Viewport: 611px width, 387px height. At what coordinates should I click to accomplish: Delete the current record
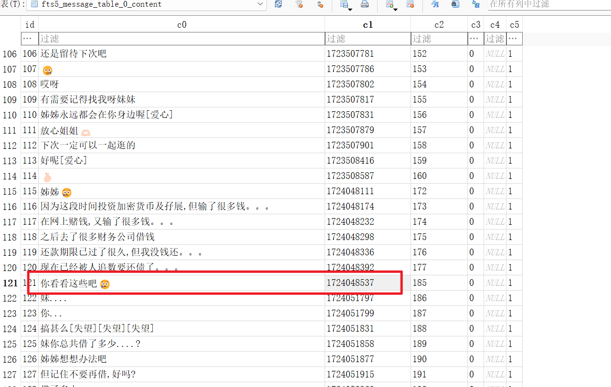click(410, 4)
